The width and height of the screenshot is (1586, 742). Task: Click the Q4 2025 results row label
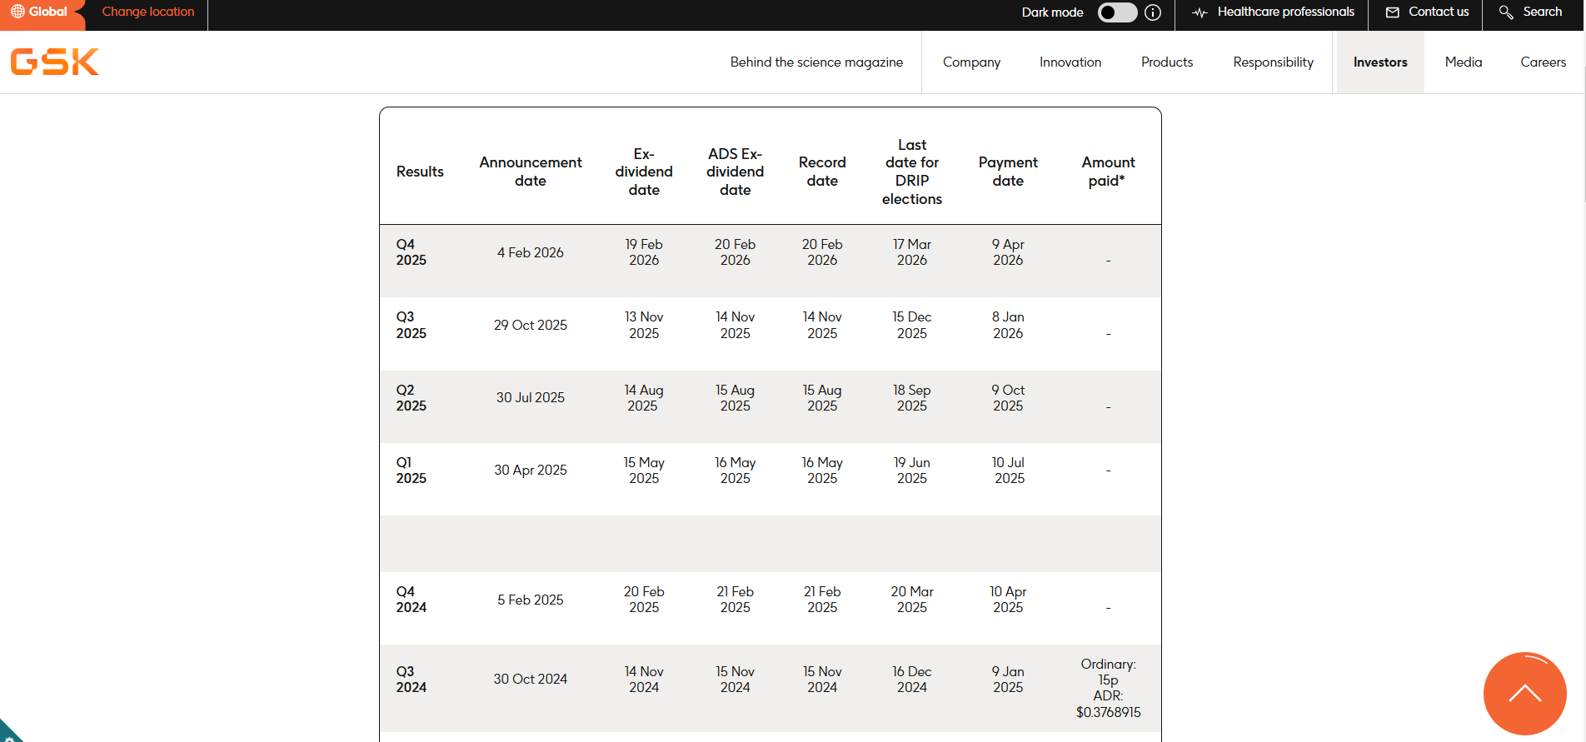point(411,252)
